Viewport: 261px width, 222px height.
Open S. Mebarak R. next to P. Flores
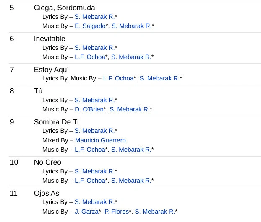click(x=154, y=212)
